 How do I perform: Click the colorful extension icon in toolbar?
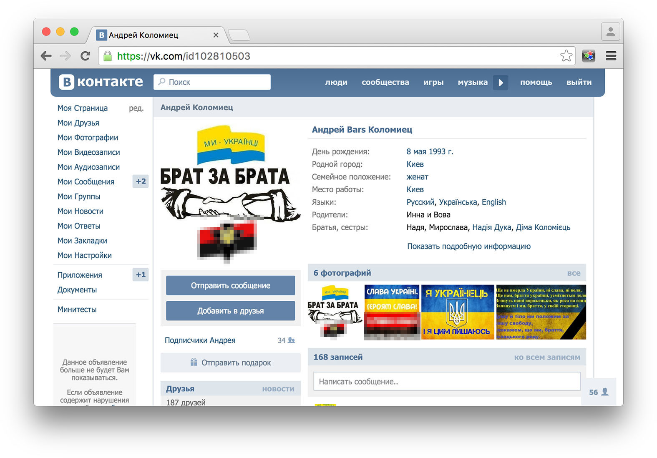588,56
